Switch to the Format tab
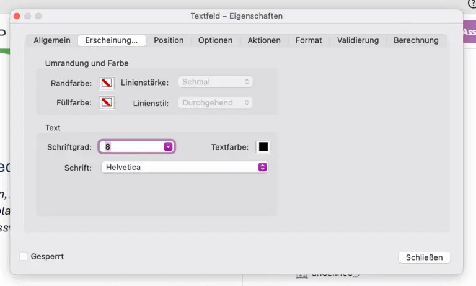Screen dimensions: 476x286 309,40
